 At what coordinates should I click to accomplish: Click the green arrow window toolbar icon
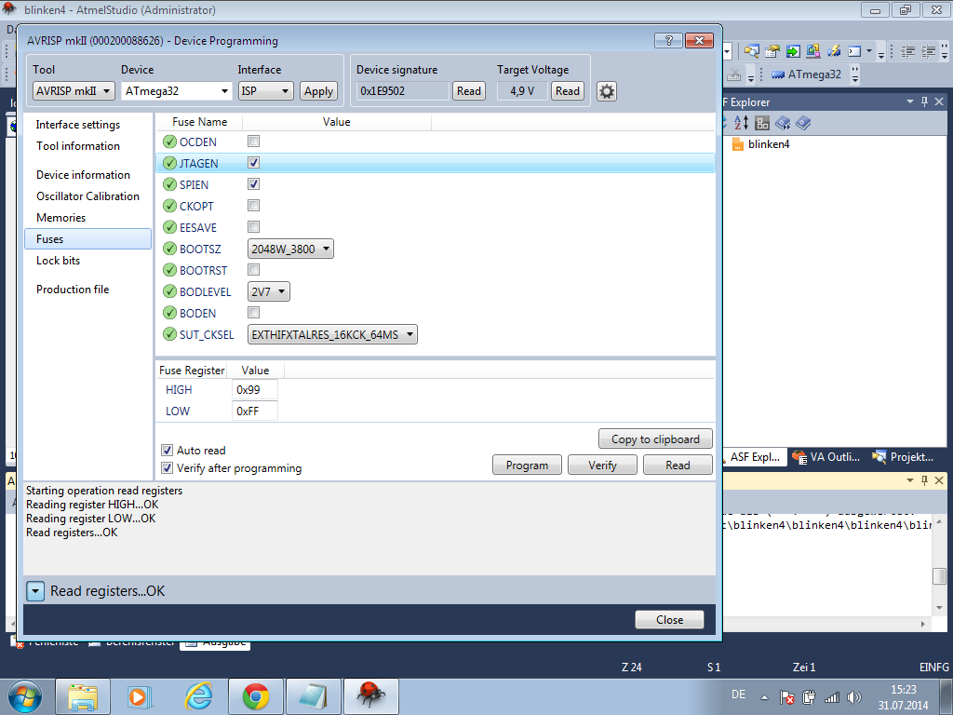pyautogui.click(x=793, y=51)
